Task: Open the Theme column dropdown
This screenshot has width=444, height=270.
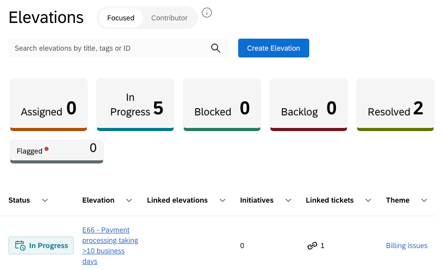Action: point(424,201)
